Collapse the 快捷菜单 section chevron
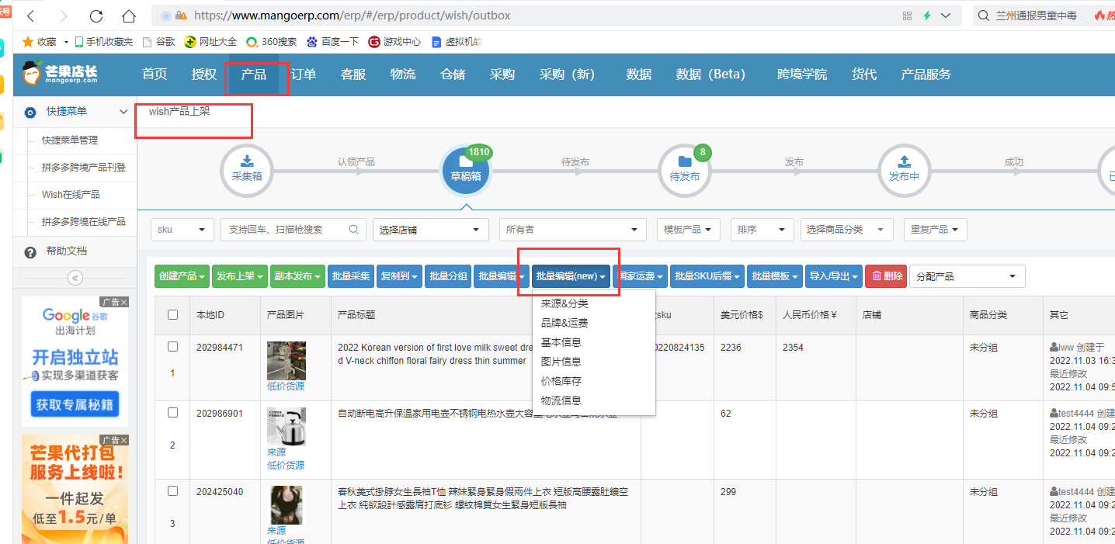The width and height of the screenshot is (1115, 544). [x=123, y=113]
